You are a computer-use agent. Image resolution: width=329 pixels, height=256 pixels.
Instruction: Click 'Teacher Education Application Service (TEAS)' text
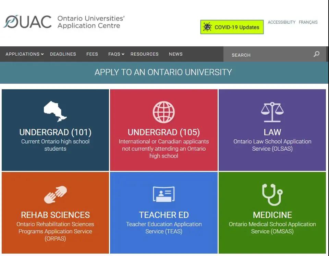pyautogui.click(x=164, y=228)
